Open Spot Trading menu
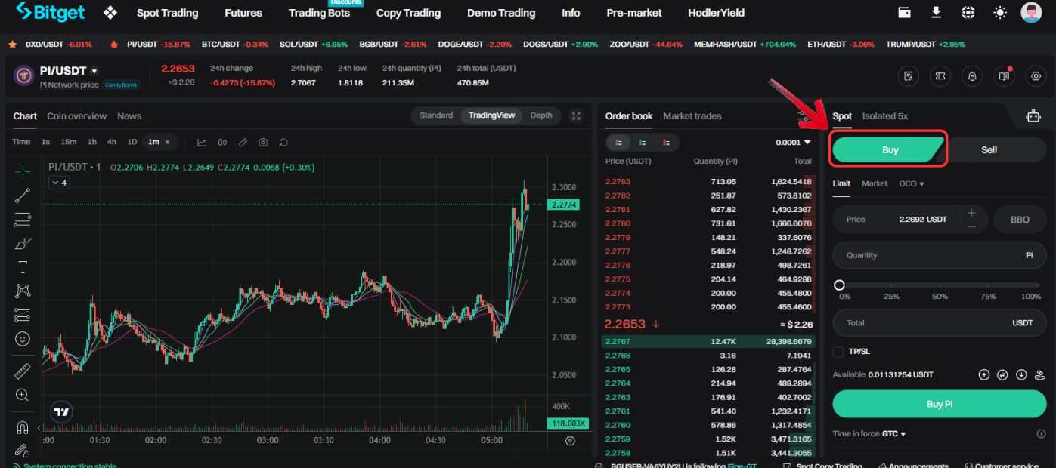The width and height of the screenshot is (1056, 468). point(167,13)
